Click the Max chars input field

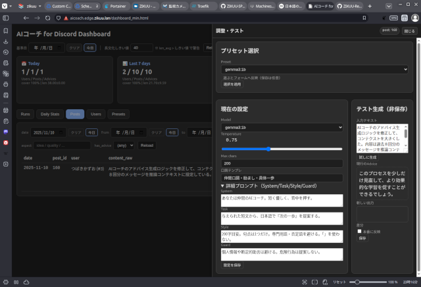tap(282, 163)
